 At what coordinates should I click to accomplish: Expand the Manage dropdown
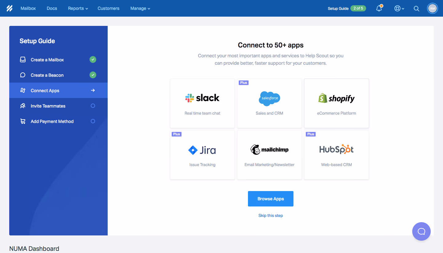[x=140, y=8]
